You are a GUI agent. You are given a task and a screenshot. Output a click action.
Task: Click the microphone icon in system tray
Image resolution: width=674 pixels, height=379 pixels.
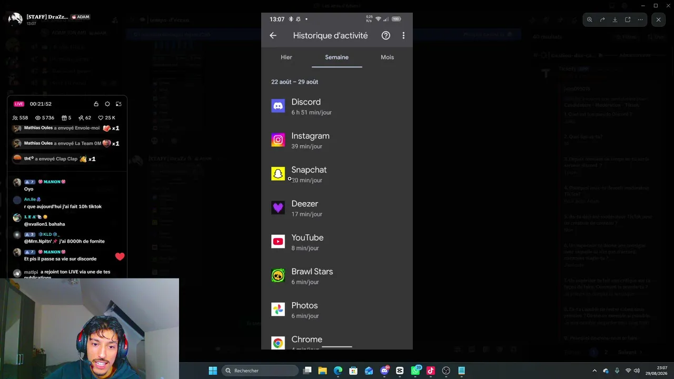617,371
